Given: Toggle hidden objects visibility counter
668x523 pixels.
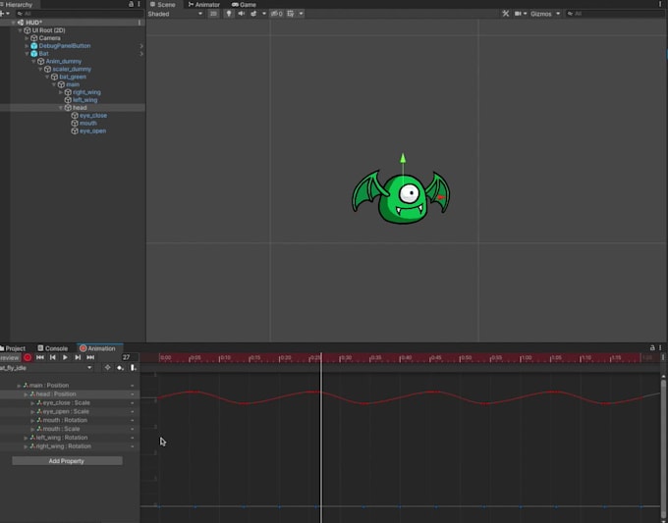Looking at the screenshot, I should (277, 14).
